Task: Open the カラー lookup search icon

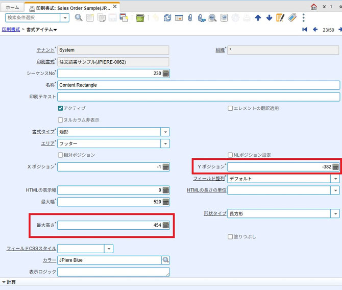Action: (x=166, y=260)
